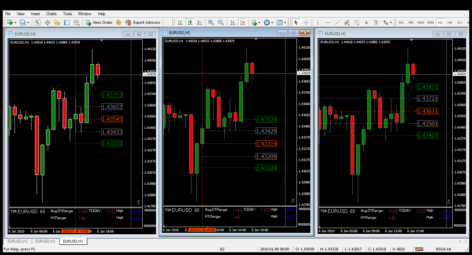Toggle chart auto scroll
The width and height of the screenshot is (472, 255).
click(233, 22)
